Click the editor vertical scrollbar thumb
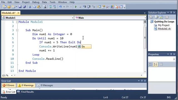 145,37
